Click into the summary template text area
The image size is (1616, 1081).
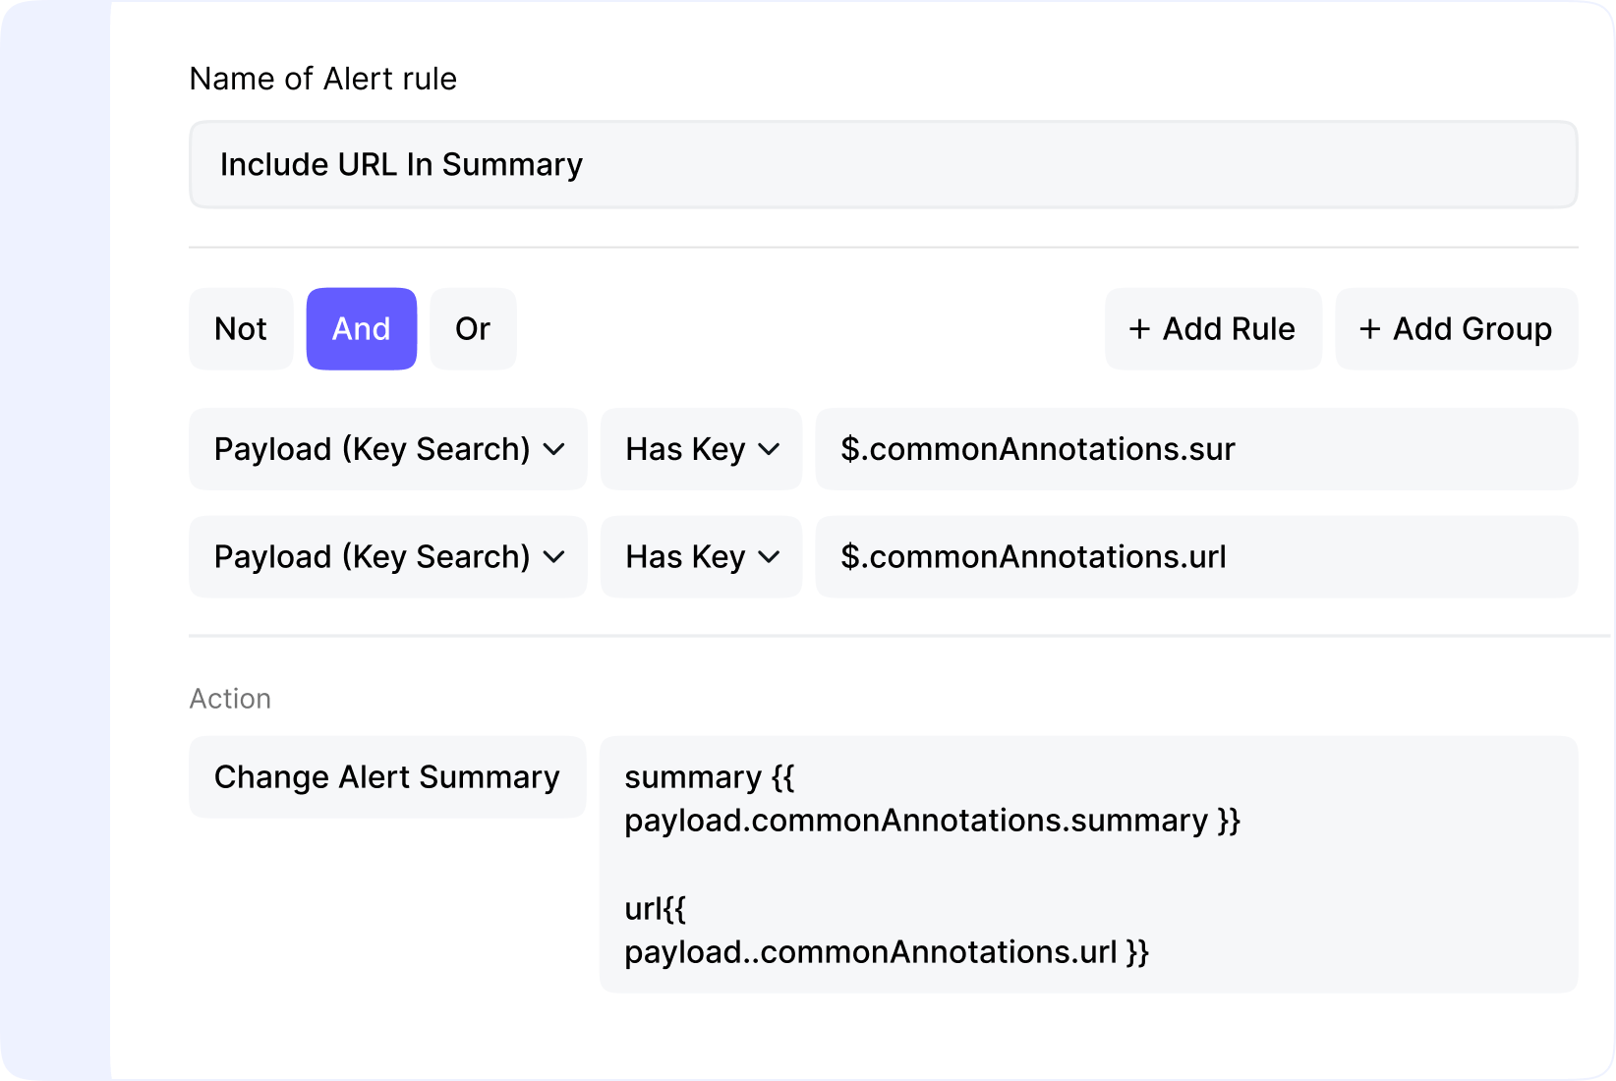point(1088,865)
